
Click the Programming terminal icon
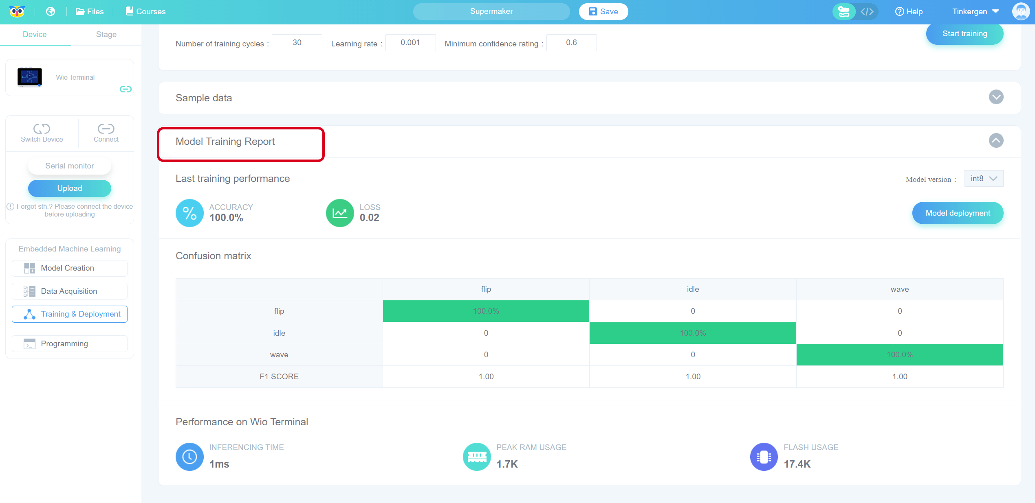(x=29, y=344)
